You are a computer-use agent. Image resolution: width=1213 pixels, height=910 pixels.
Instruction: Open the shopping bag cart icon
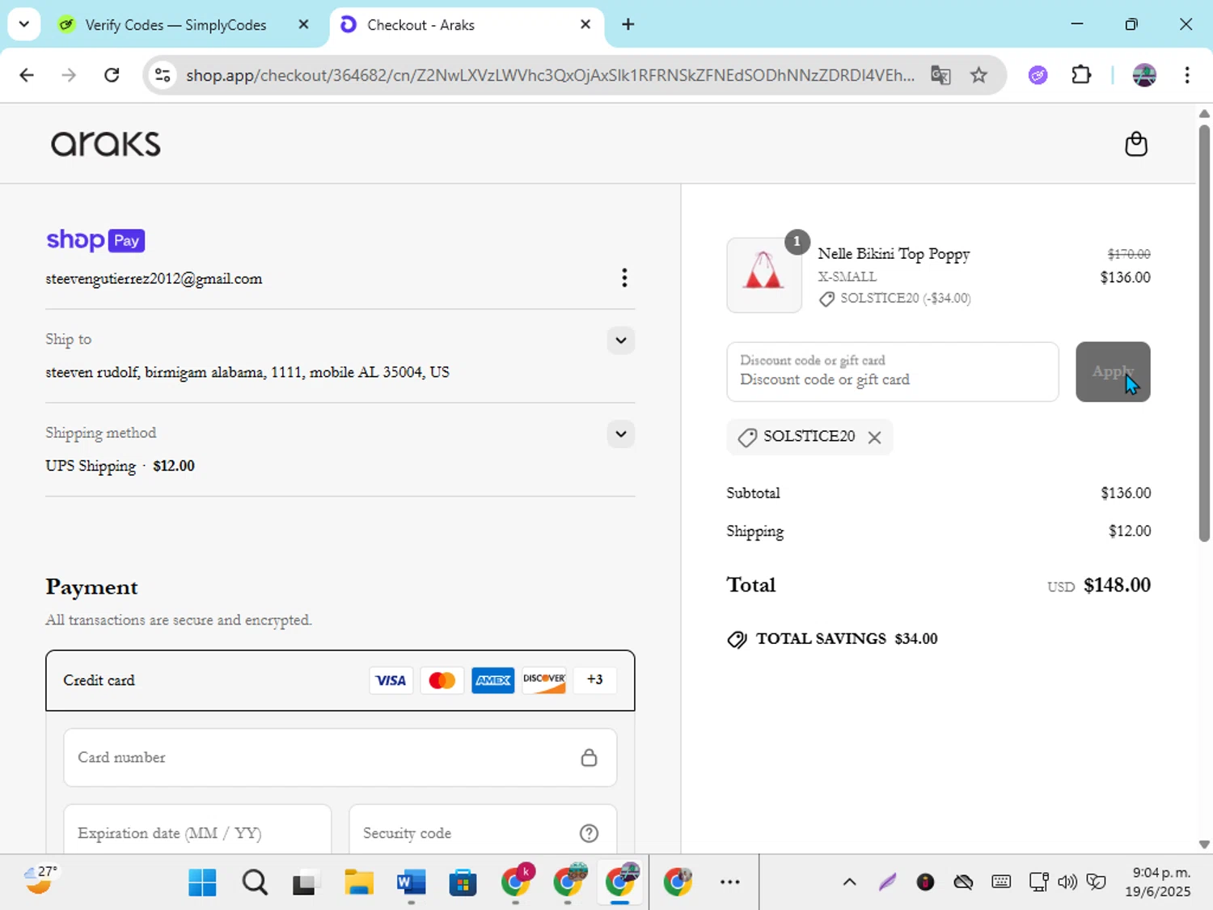pos(1136,144)
